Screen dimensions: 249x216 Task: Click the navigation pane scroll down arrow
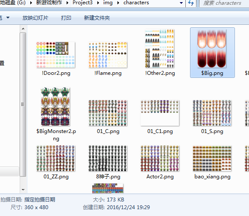tap(23, 189)
